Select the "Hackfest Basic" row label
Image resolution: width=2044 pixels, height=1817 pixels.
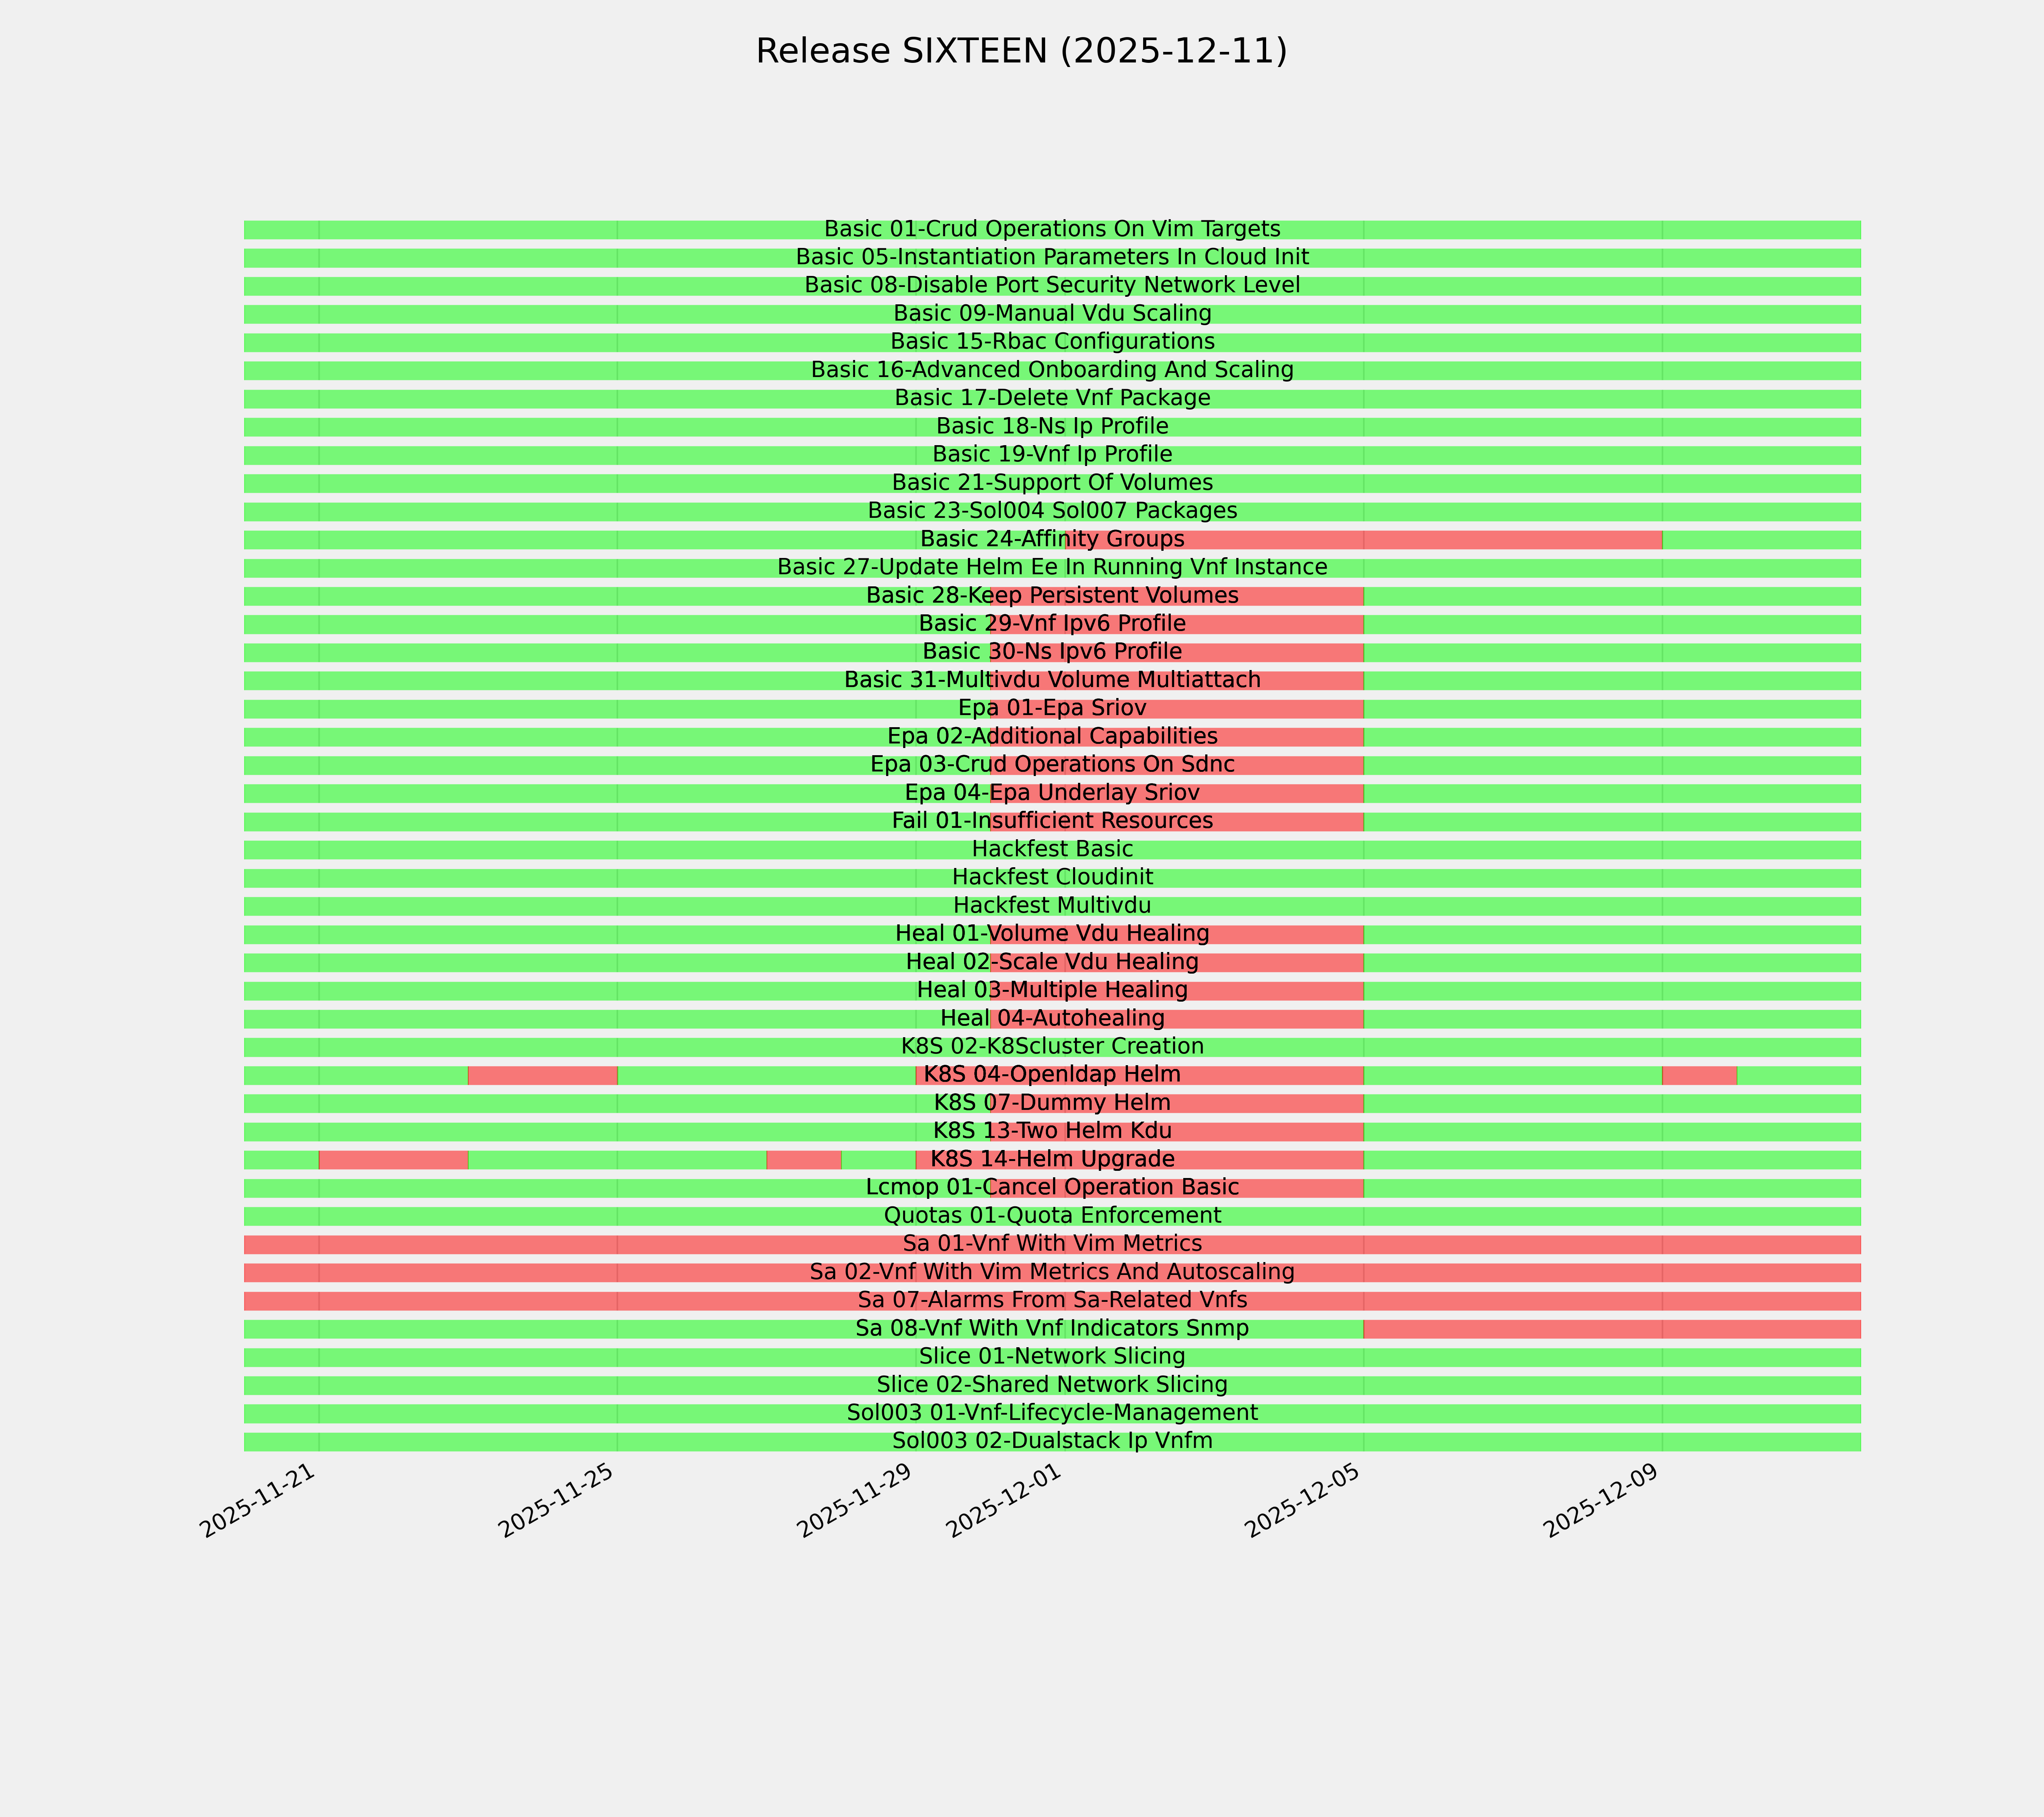[1052, 849]
